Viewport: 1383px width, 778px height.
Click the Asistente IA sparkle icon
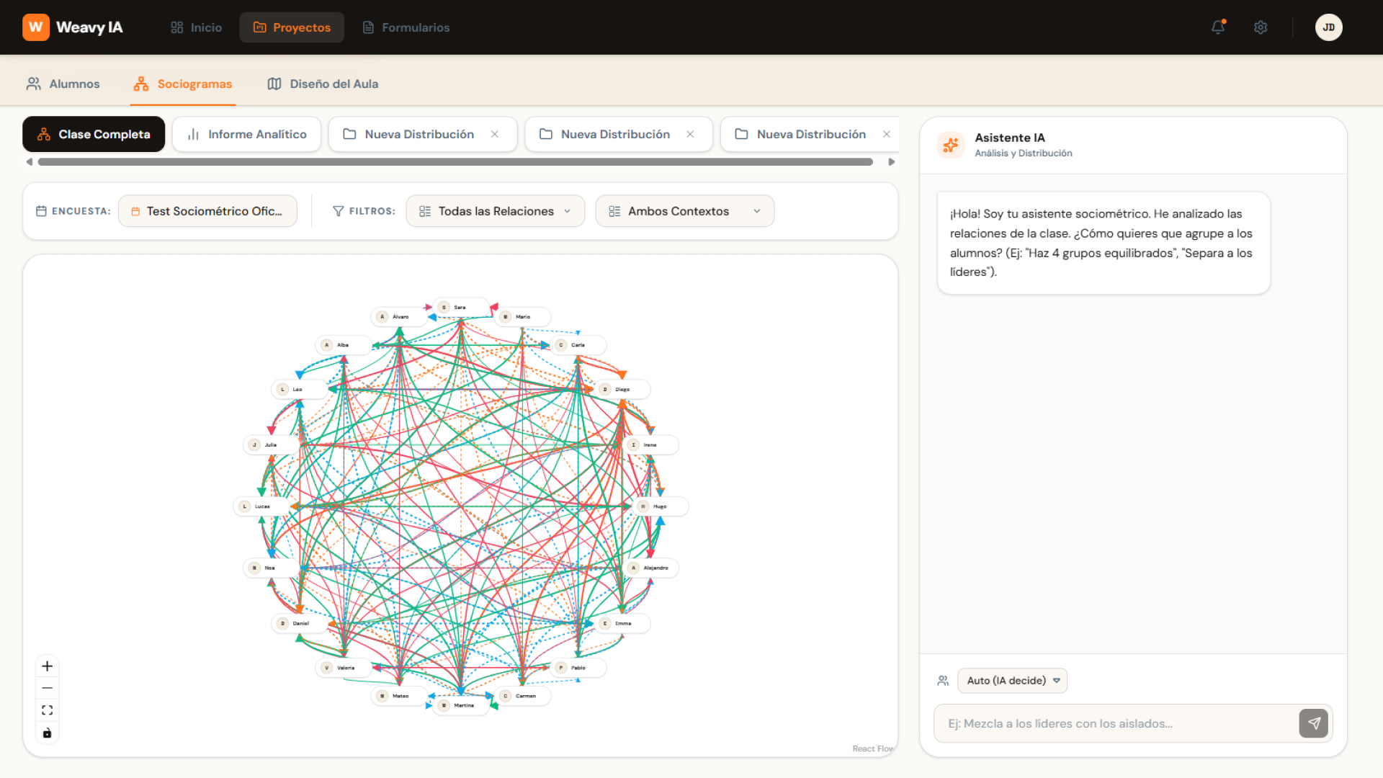pos(951,145)
